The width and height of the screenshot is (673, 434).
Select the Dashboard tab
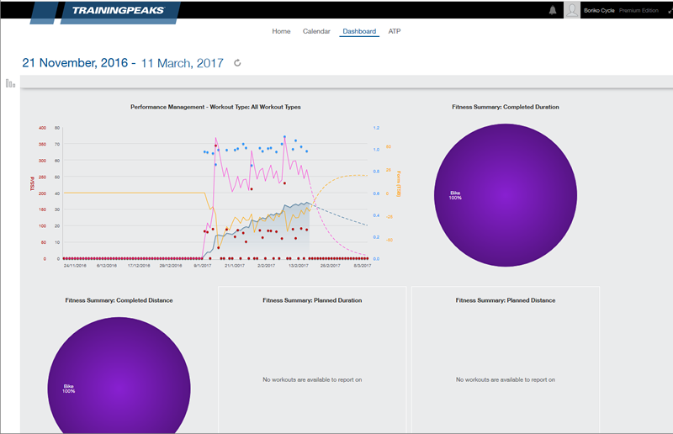click(x=359, y=31)
